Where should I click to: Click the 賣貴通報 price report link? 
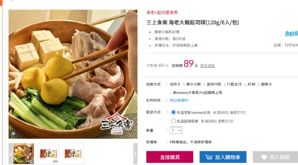click(x=207, y=66)
